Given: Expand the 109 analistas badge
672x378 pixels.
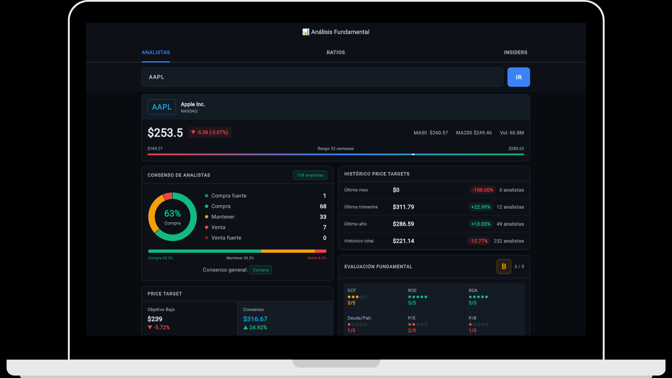Looking at the screenshot, I should 310,175.
